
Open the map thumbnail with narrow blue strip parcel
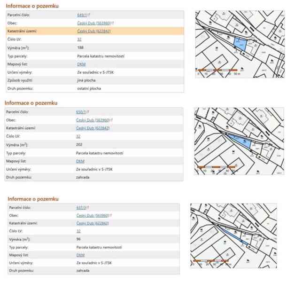tap(234, 235)
